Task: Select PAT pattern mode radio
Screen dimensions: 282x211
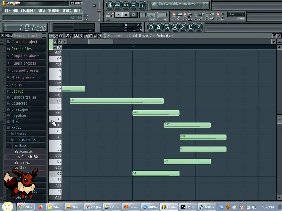Action: coord(112,13)
